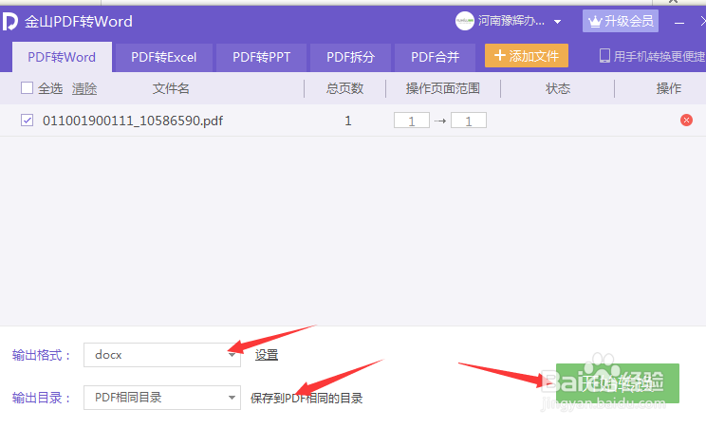Viewport: 706px width, 428px height.
Task: Switch to the PDF转PPT tab
Action: tap(261, 57)
